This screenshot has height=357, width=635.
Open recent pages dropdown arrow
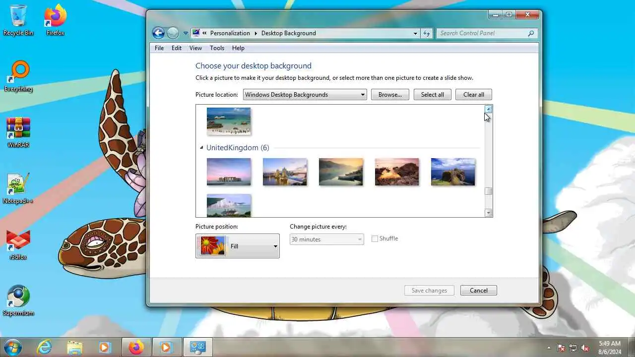(186, 33)
